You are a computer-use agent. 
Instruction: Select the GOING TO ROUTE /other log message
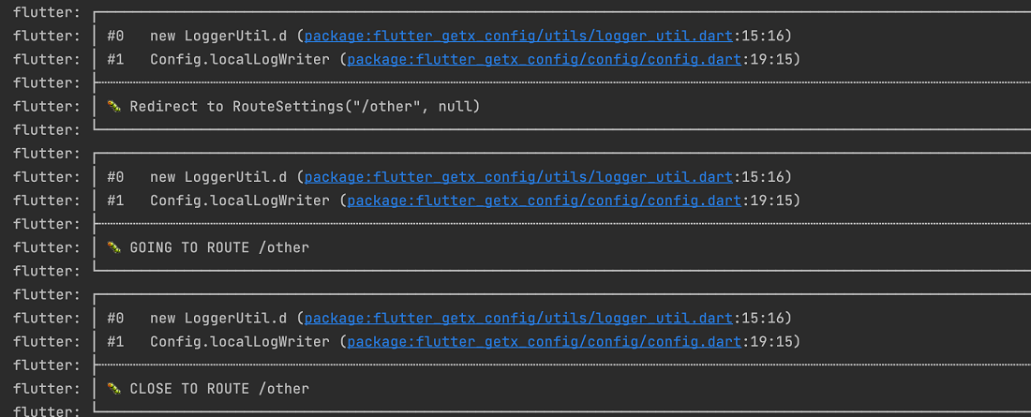tap(219, 248)
